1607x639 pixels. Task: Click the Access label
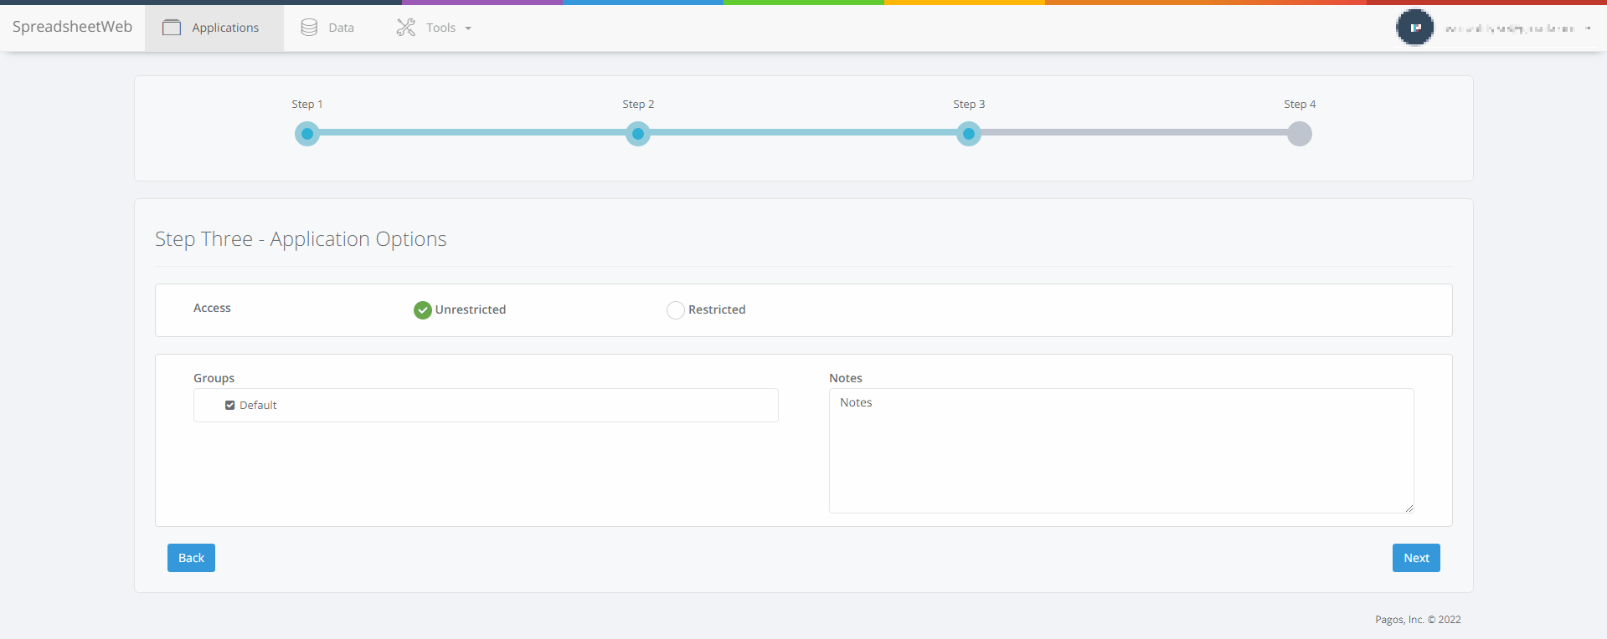pos(212,308)
